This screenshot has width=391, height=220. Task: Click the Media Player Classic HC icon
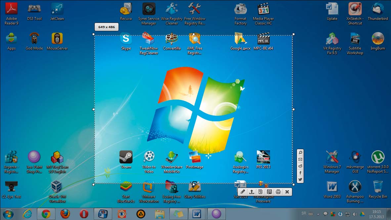pos(263,14)
